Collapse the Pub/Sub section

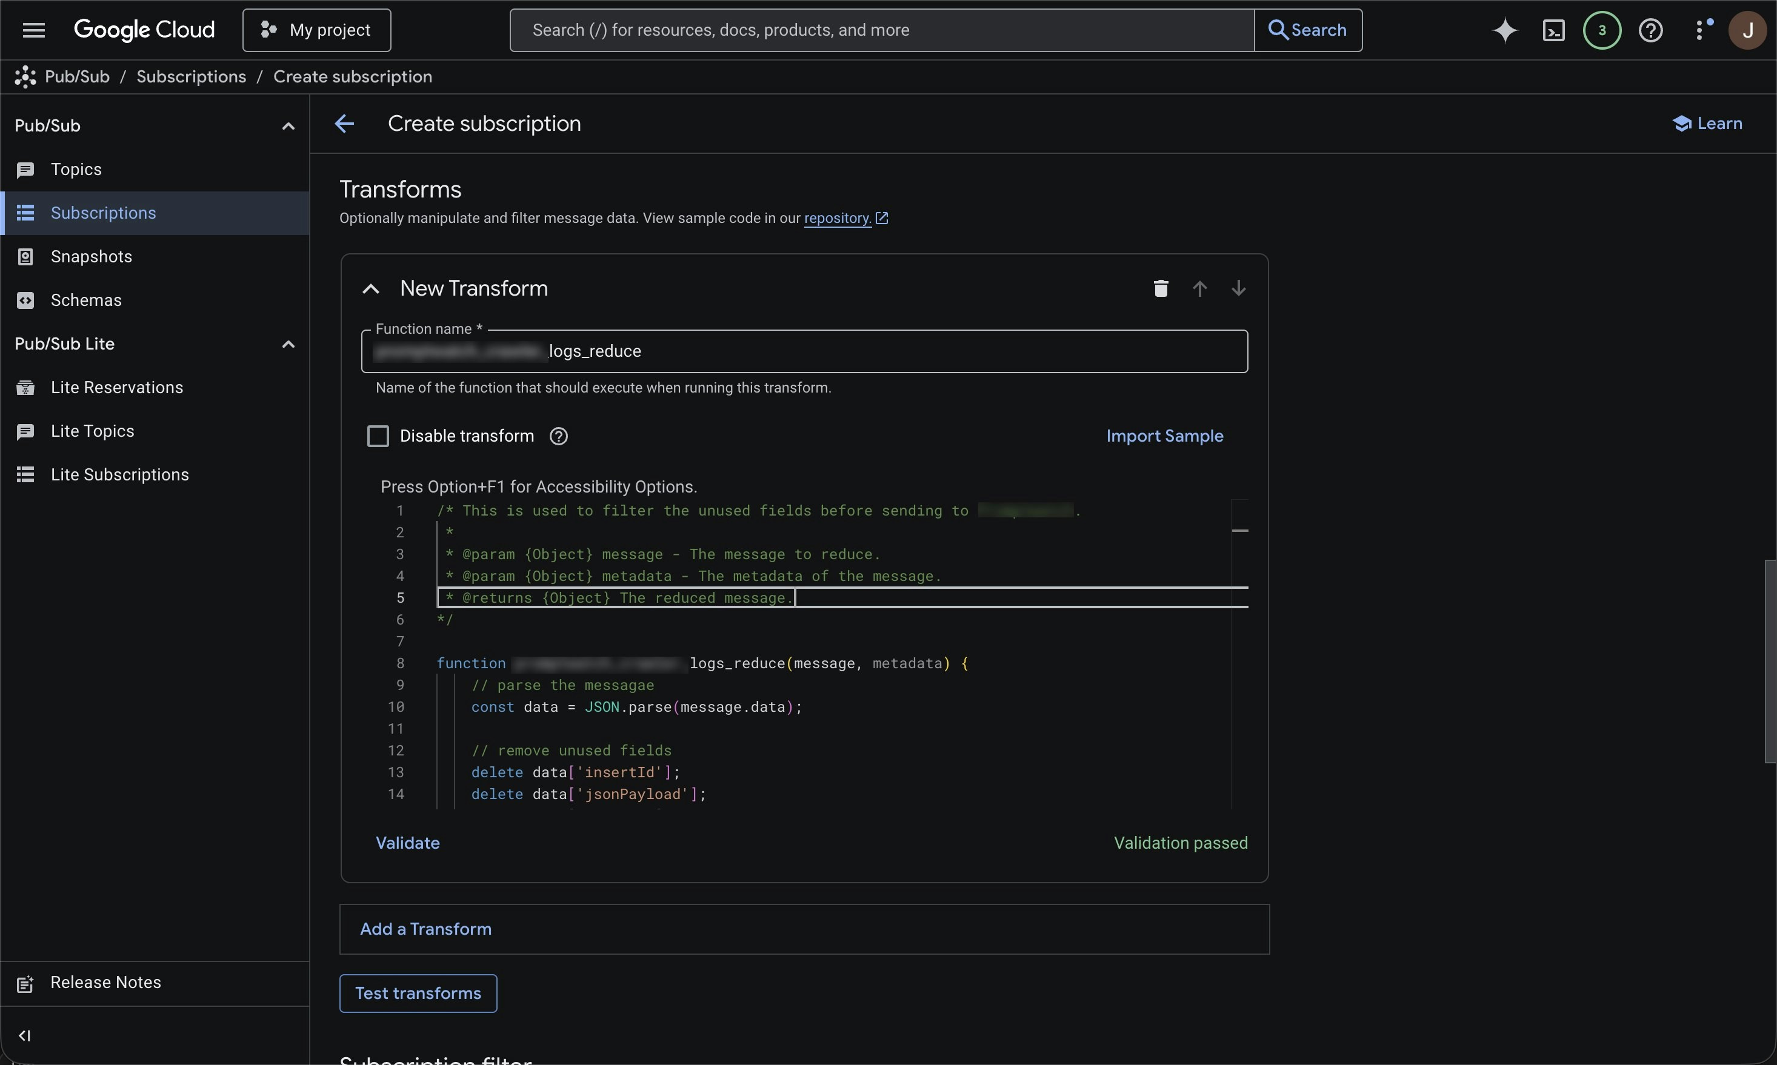(x=288, y=125)
